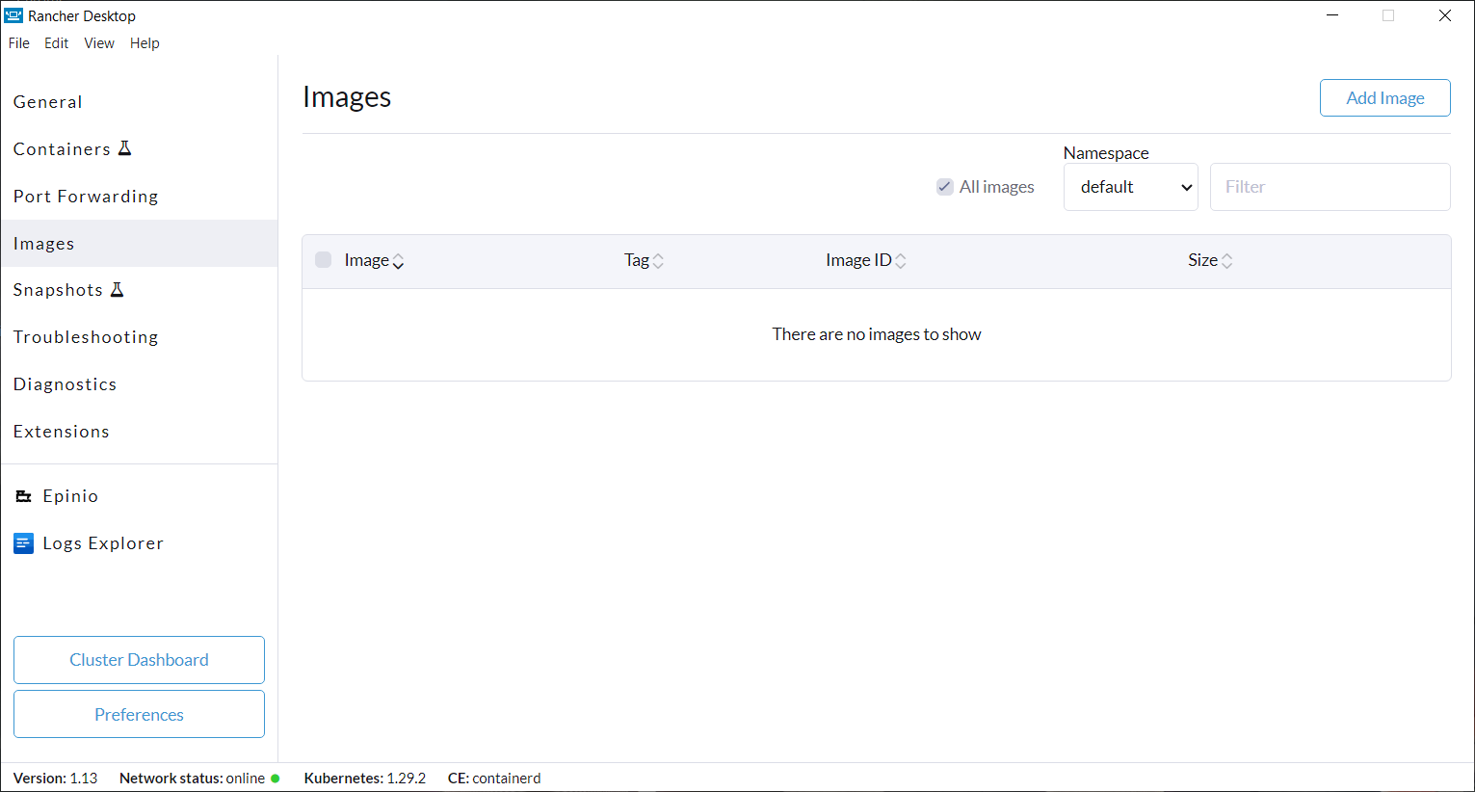Open the Help menu
Screen dimensions: 1475x792
point(145,43)
